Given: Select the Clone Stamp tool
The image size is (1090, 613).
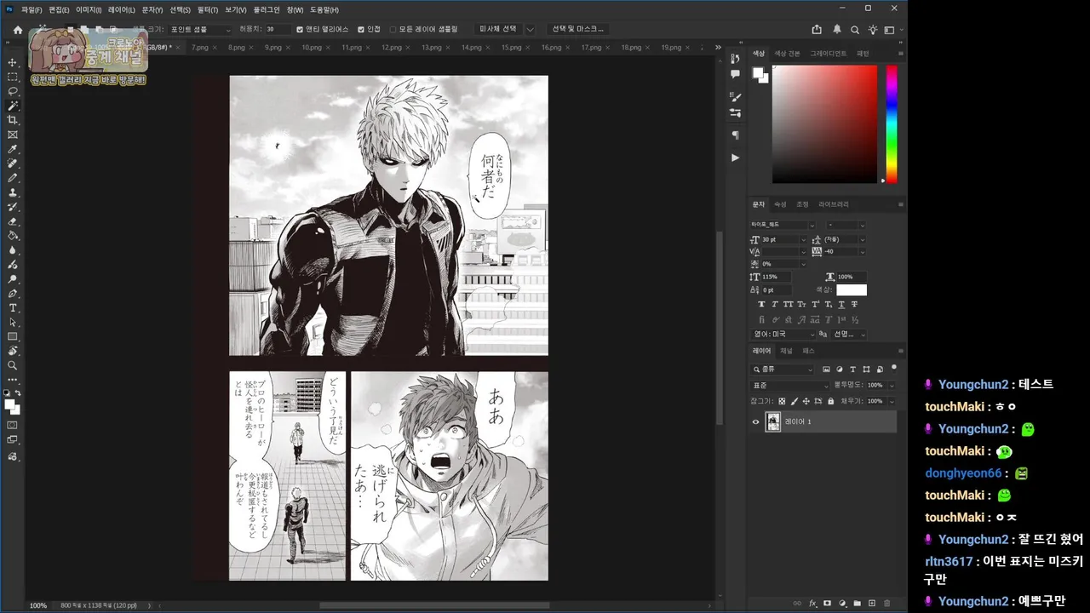Looking at the screenshot, I should (13, 192).
